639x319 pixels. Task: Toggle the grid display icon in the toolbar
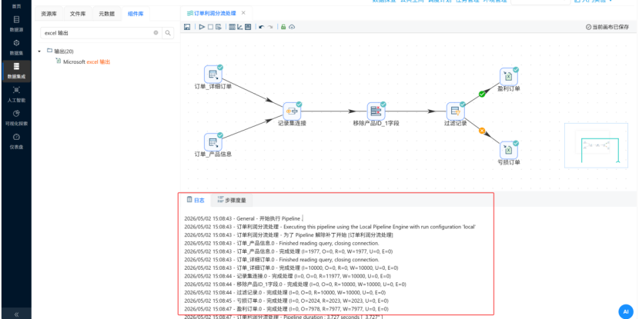[233, 27]
